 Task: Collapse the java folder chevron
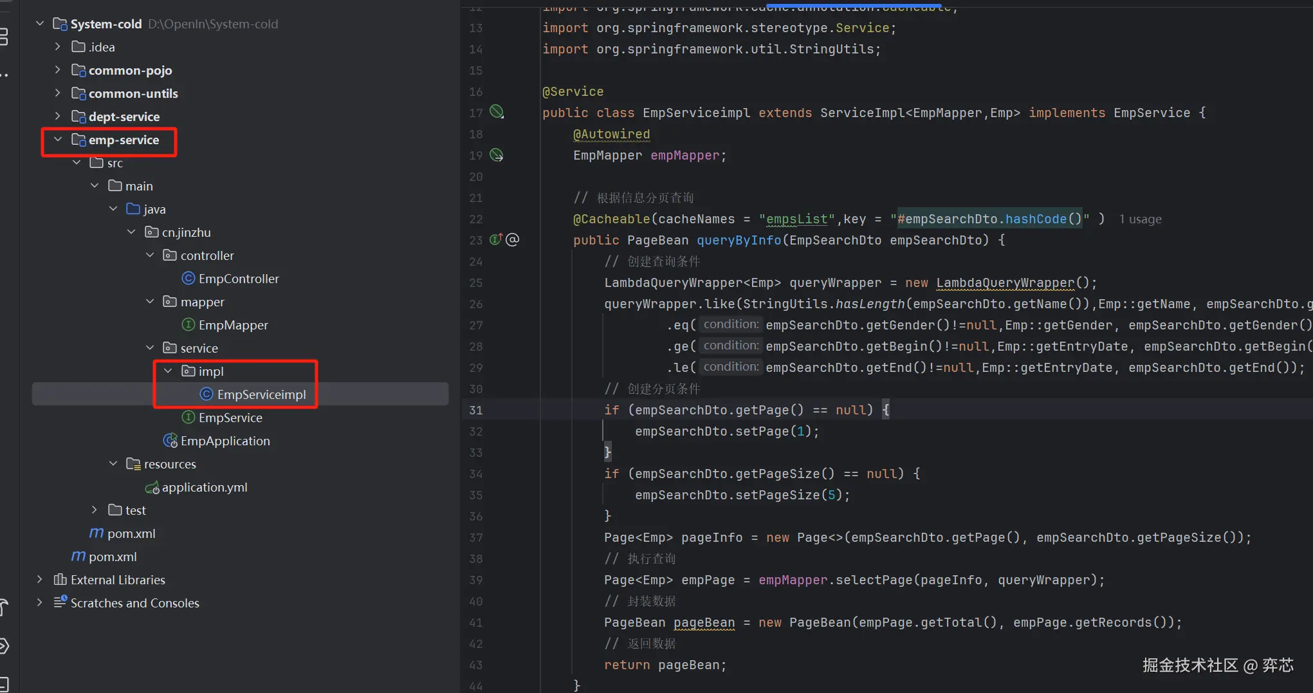click(113, 209)
